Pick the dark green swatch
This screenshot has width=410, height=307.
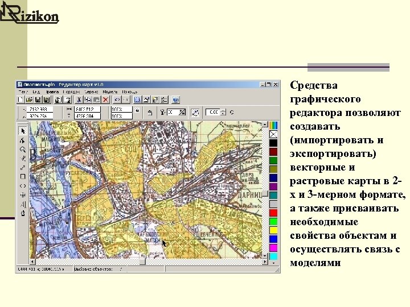coord(273,160)
